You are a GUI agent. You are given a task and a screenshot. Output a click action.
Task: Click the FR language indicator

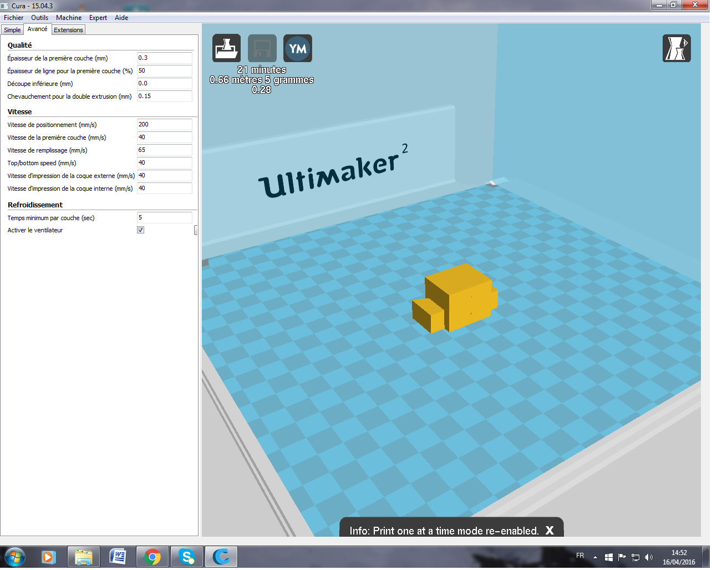pos(580,555)
